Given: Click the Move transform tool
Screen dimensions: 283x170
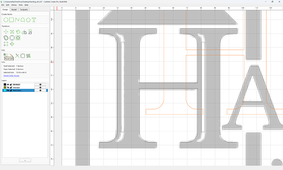Looking at the screenshot, I should 6,32.
